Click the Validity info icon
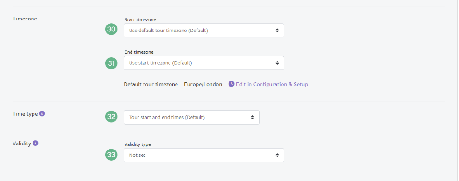The image size is (459, 181). point(35,143)
